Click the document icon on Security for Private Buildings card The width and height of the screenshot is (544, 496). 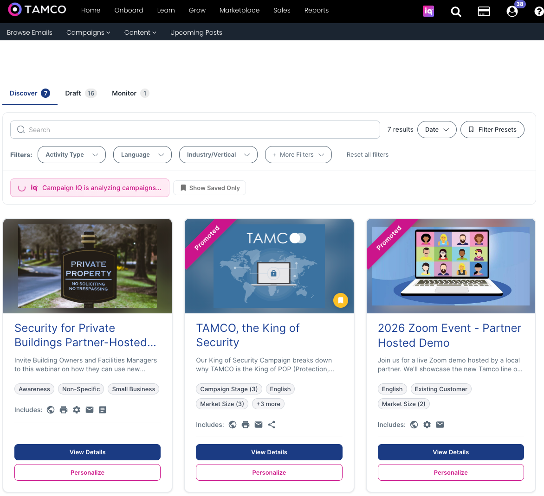pos(103,410)
